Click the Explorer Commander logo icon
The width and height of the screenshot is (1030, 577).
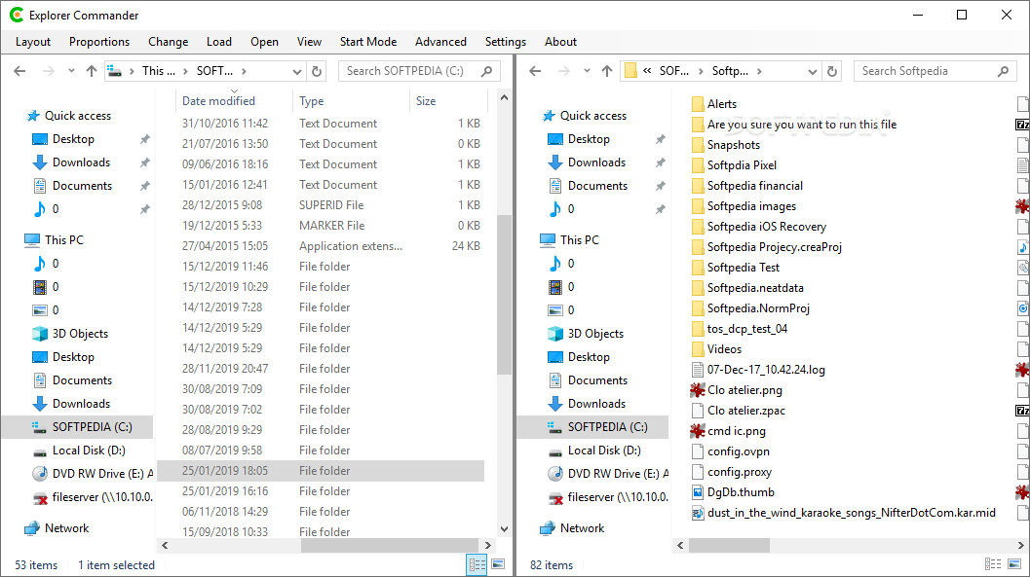click(x=17, y=15)
